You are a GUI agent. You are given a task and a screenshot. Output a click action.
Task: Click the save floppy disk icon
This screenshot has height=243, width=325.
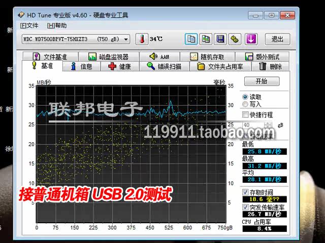220,39
